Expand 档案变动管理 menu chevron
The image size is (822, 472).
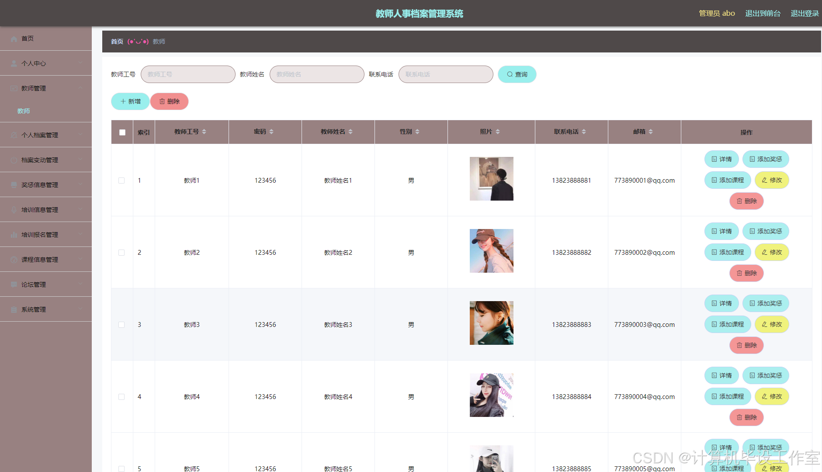[80, 160]
